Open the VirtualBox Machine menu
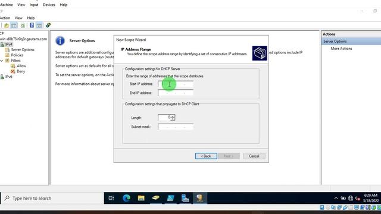 (6, 5)
